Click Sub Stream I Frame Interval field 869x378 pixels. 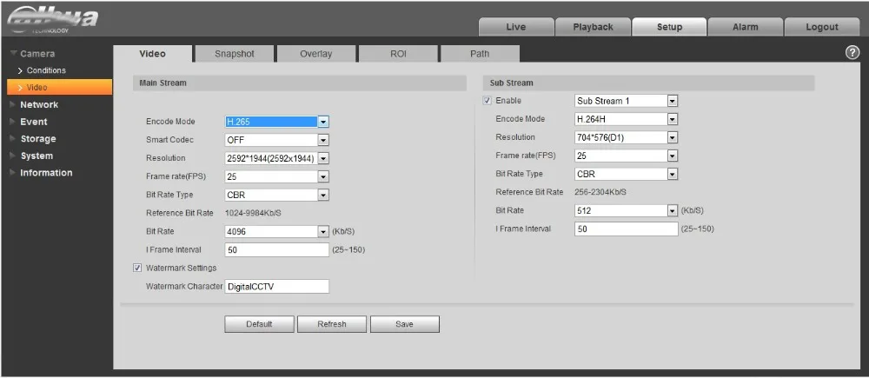[627, 229]
